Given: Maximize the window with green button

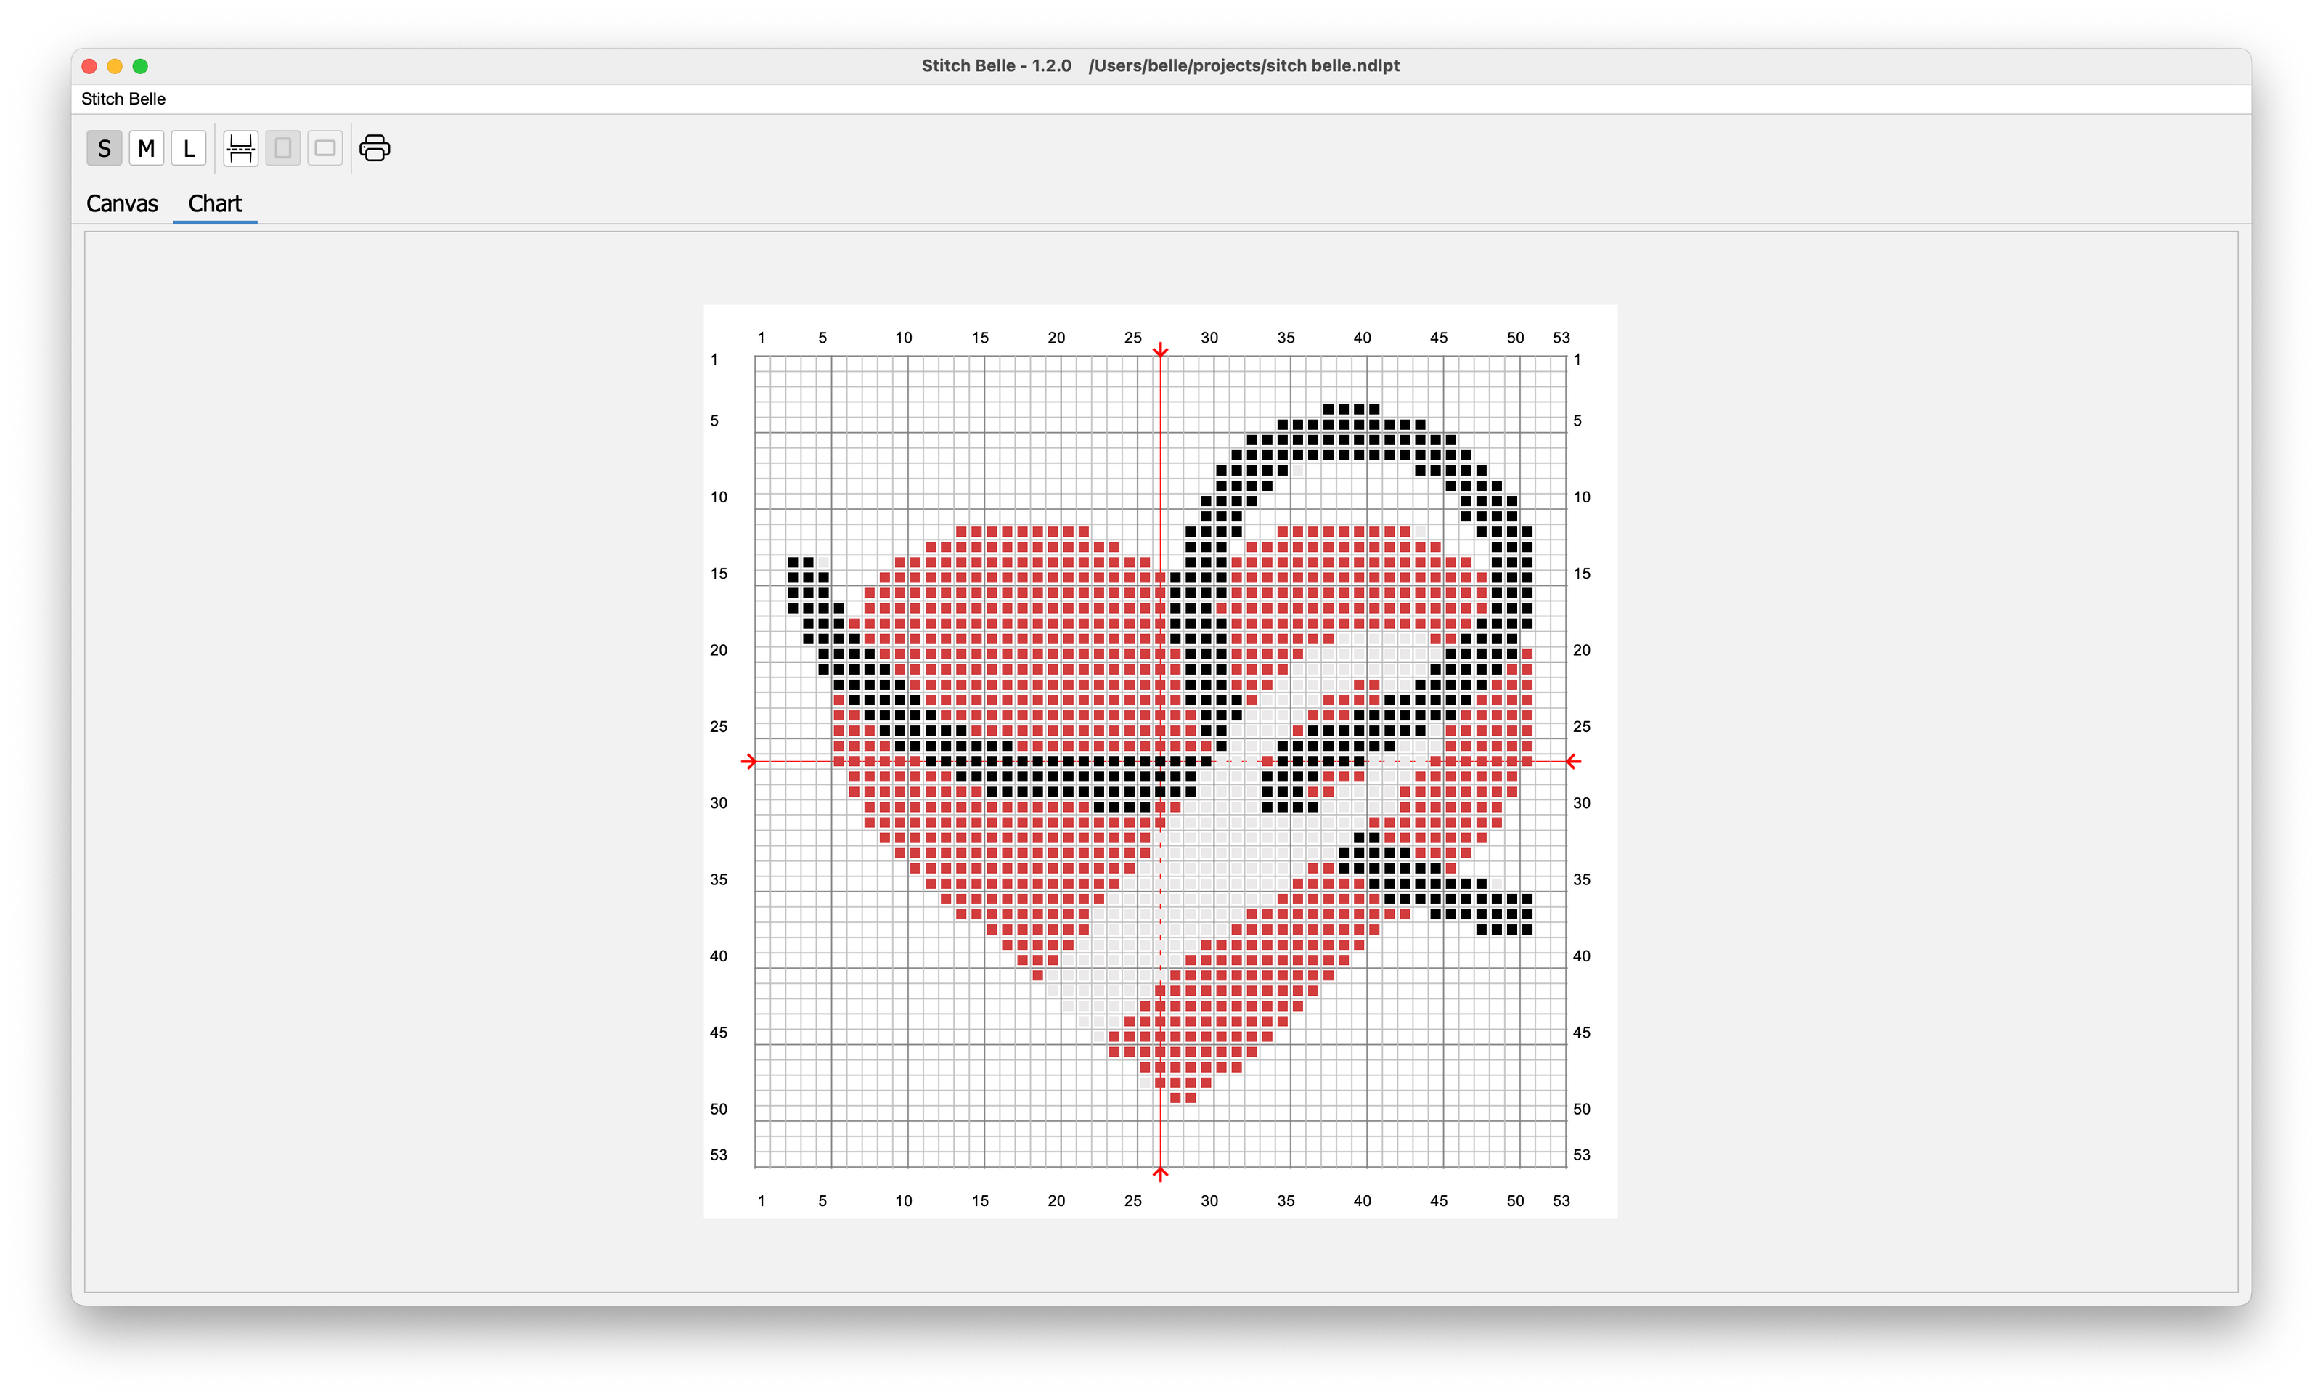Looking at the screenshot, I should [x=141, y=66].
